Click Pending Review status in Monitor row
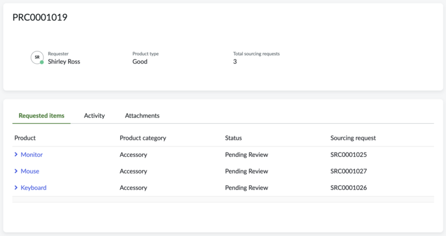446x236 pixels. point(247,154)
